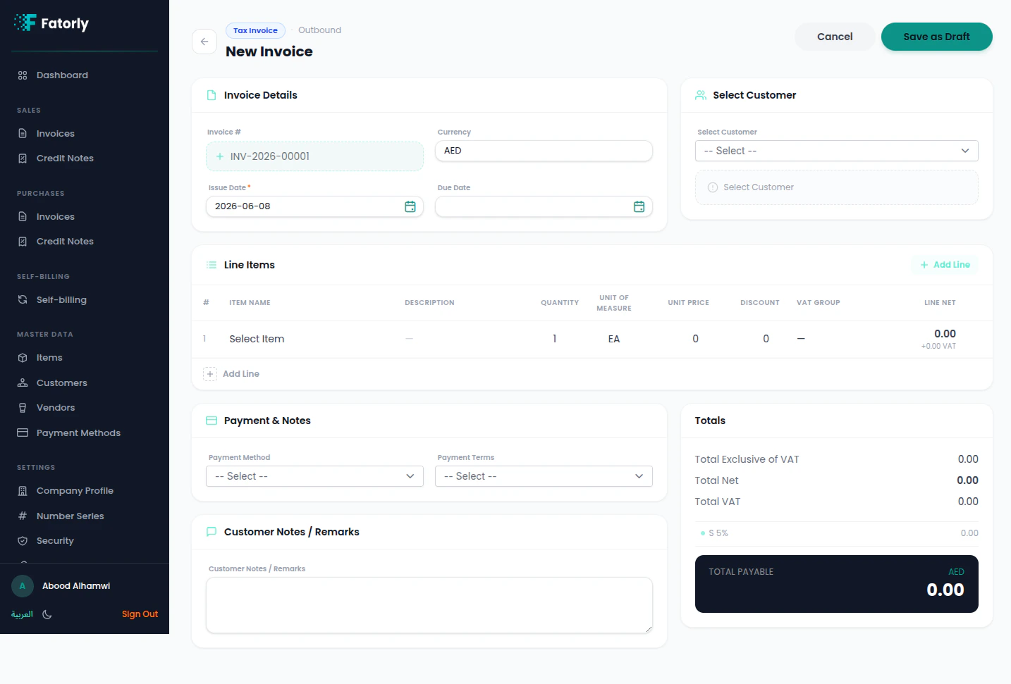Click Save as Draft

(x=936, y=37)
